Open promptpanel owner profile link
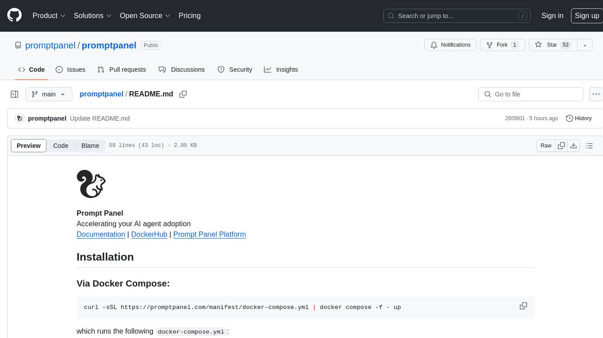This screenshot has height=338, width=603. tap(50, 45)
